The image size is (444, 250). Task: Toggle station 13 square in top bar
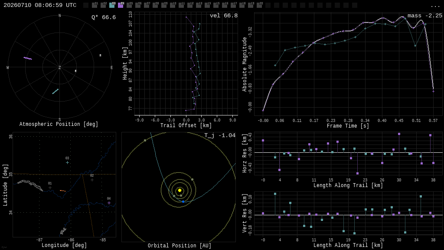pos(199,5)
